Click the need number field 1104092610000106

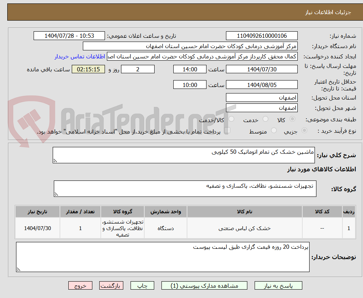tap(262, 35)
